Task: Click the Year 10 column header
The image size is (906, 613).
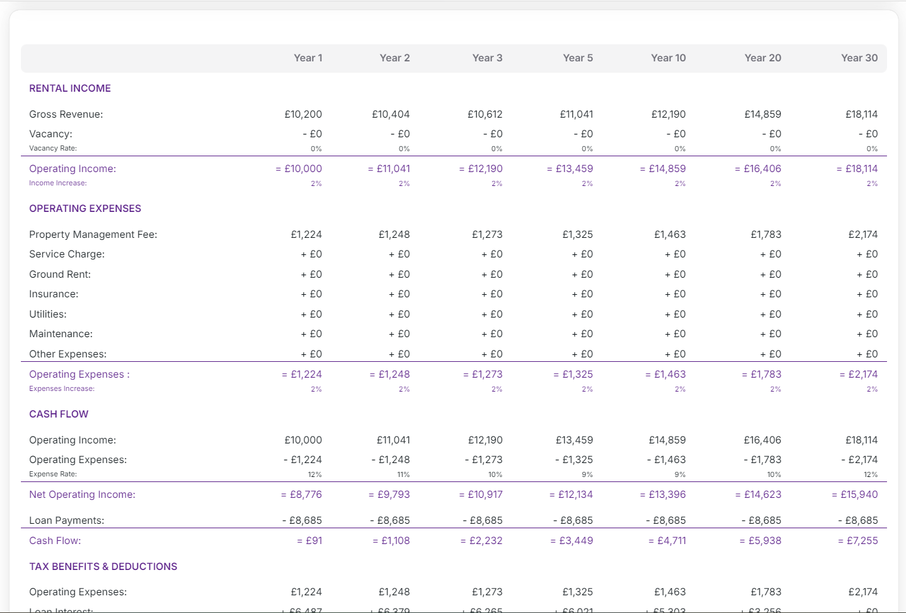Action: click(x=668, y=58)
